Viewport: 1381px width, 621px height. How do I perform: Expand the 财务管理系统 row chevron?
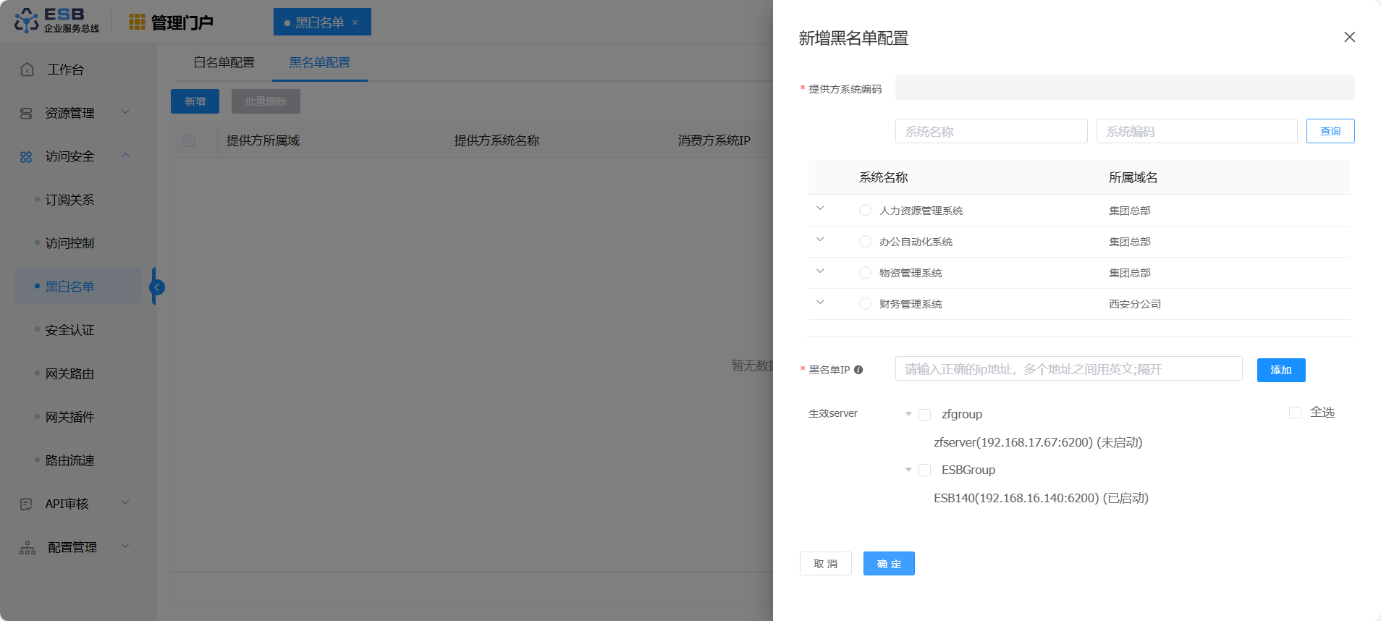click(820, 303)
